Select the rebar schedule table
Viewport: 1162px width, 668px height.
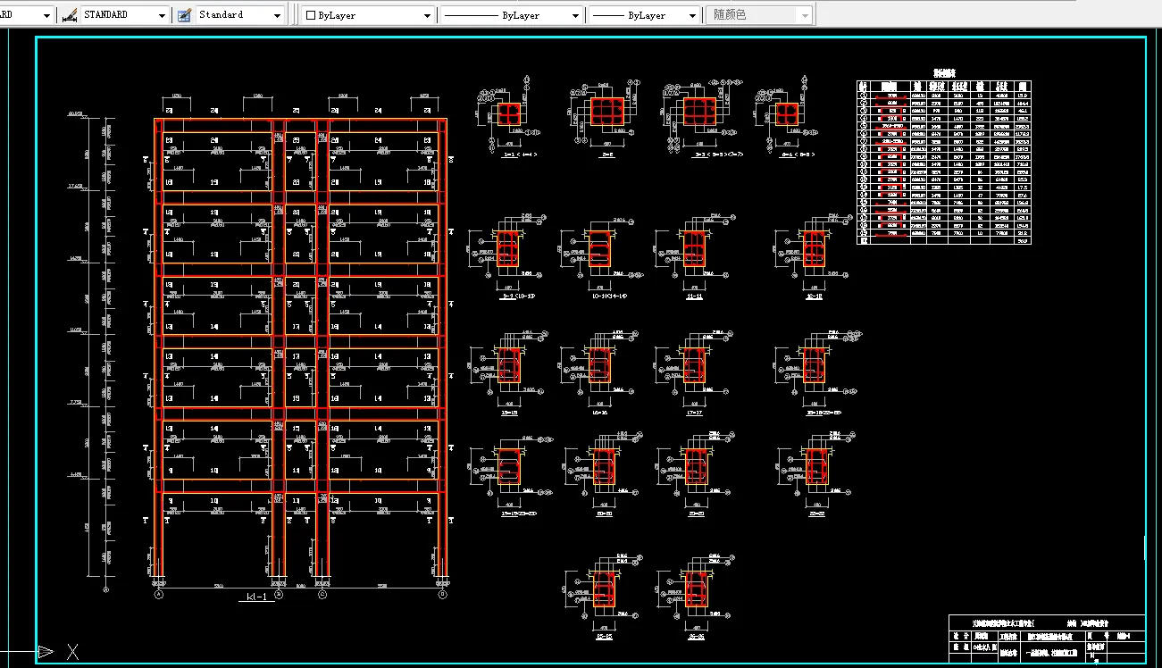coord(942,163)
